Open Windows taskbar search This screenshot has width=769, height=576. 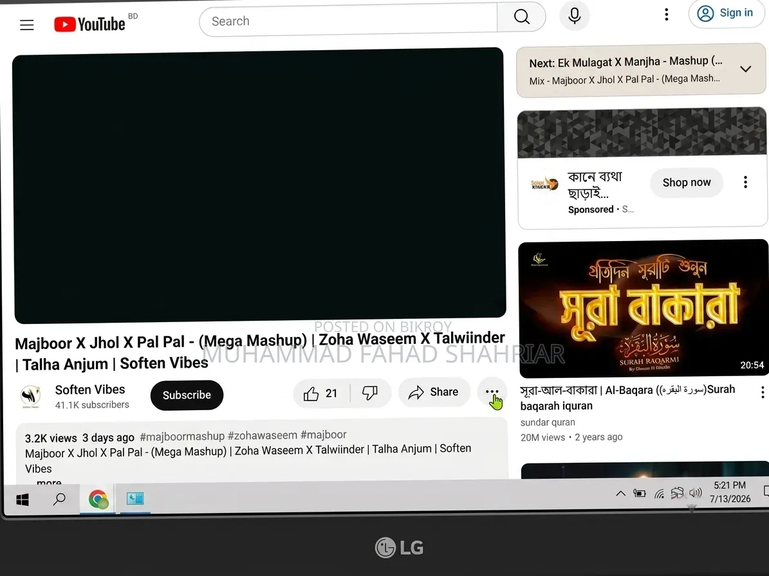click(x=59, y=499)
